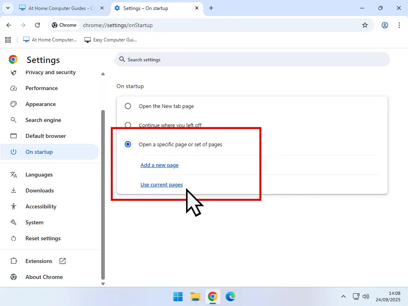
Task: Click the Extensions external link icon
Action: pos(63,261)
